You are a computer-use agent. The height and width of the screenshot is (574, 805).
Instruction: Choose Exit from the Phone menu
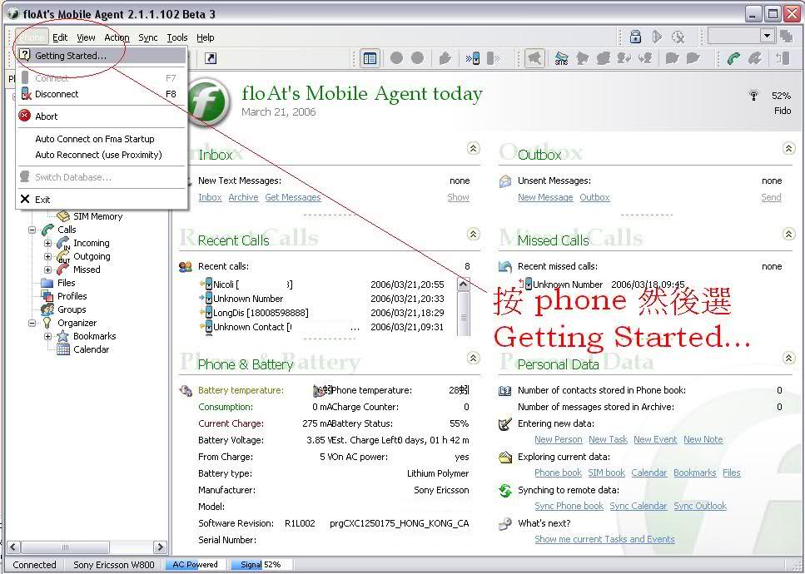click(101, 200)
